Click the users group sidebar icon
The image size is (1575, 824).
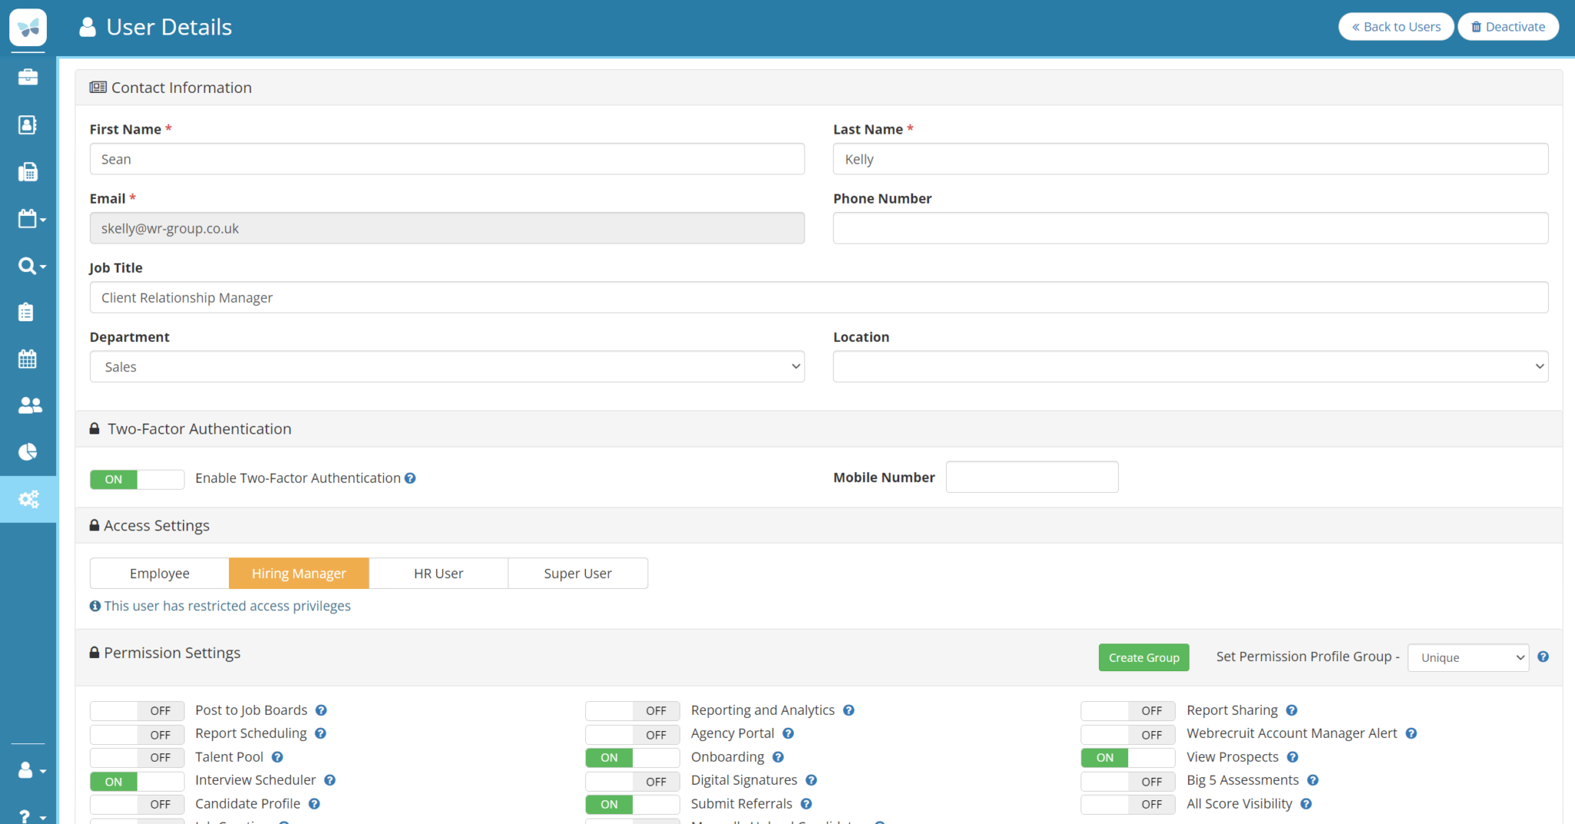pos(29,405)
